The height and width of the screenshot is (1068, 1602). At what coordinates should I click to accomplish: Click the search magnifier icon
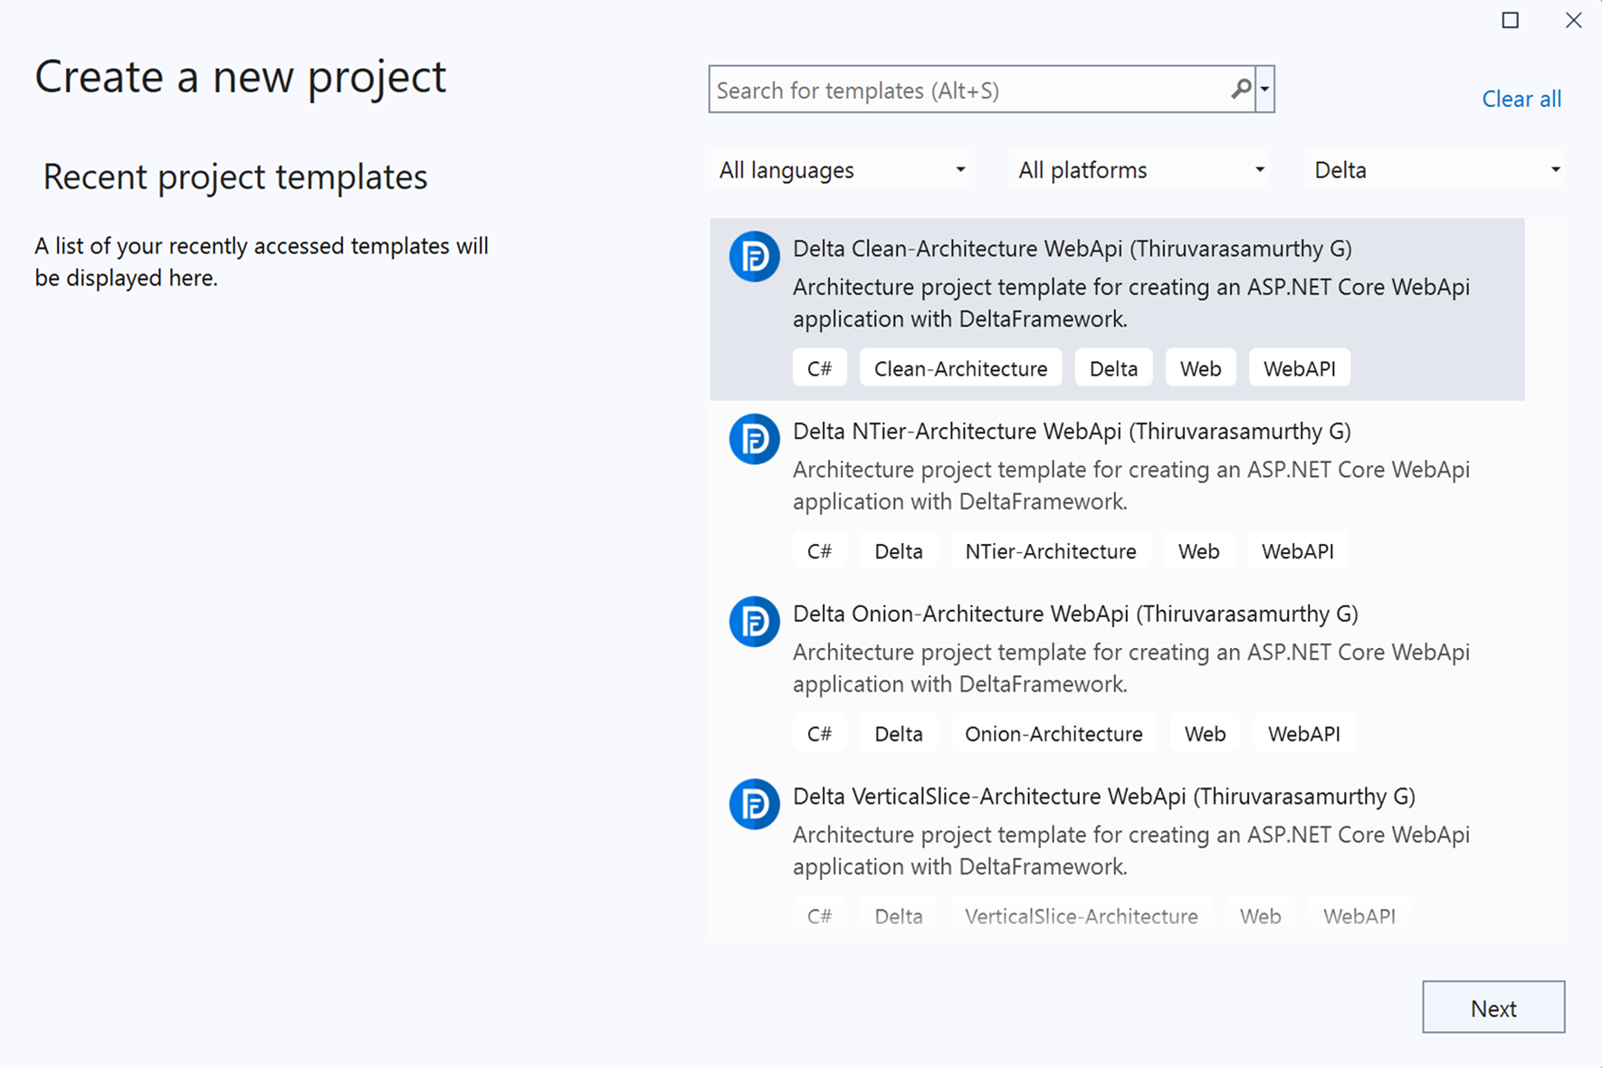click(x=1241, y=90)
